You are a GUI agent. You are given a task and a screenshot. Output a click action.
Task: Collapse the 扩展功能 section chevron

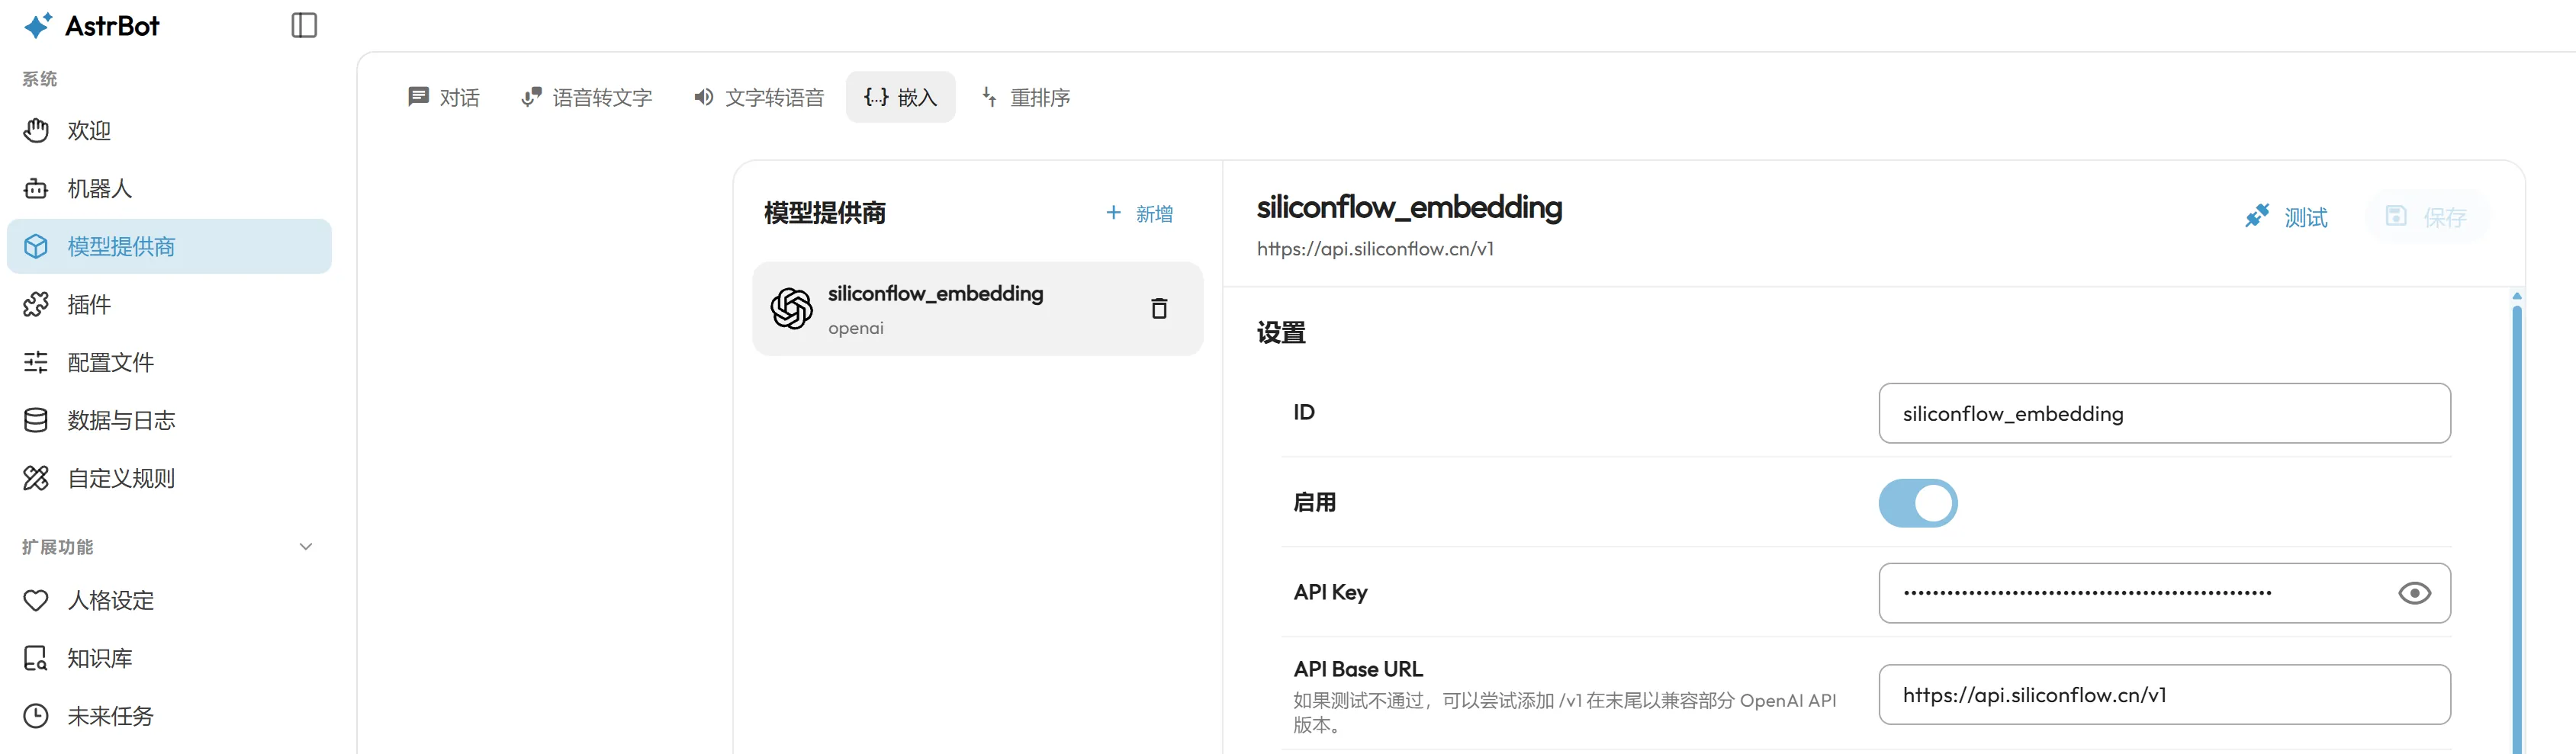coord(306,546)
